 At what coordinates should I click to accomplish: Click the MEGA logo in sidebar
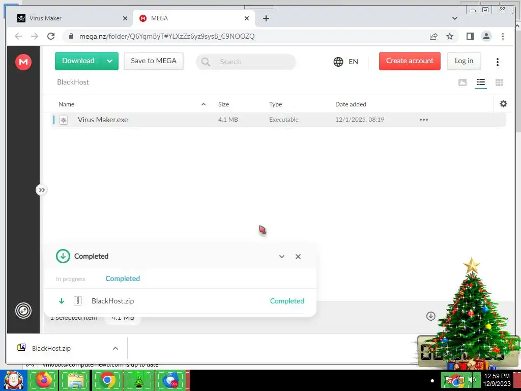pyautogui.click(x=23, y=62)
